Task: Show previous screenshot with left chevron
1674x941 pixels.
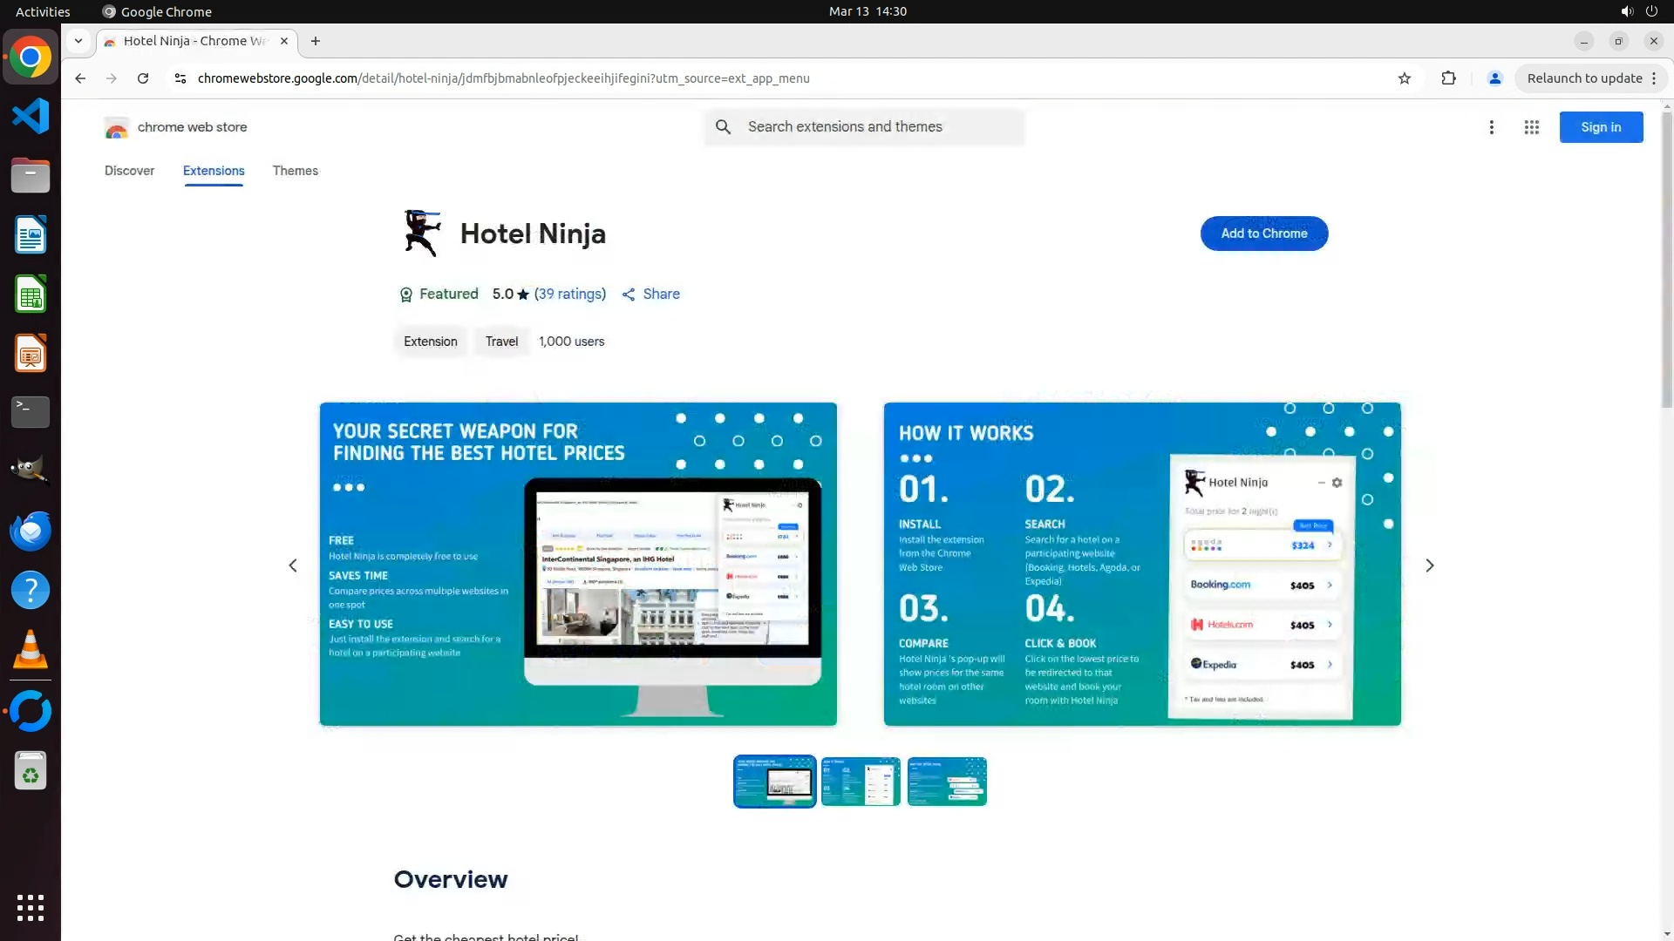Action: point(293,565)
